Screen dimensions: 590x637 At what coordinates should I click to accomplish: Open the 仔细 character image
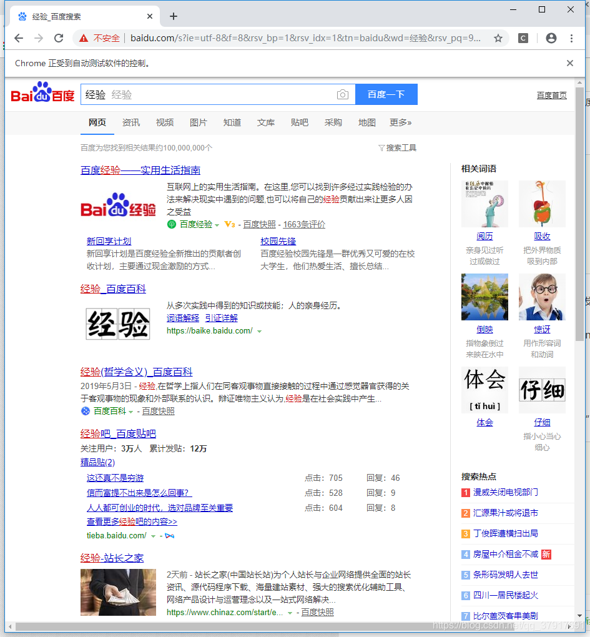point(542,390)
